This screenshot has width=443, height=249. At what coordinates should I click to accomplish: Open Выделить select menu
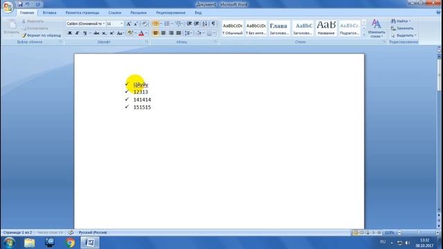[404, 35]
